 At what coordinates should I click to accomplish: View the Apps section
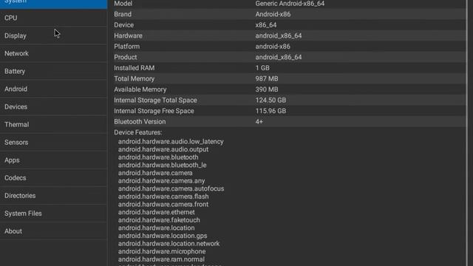(53, 160)
